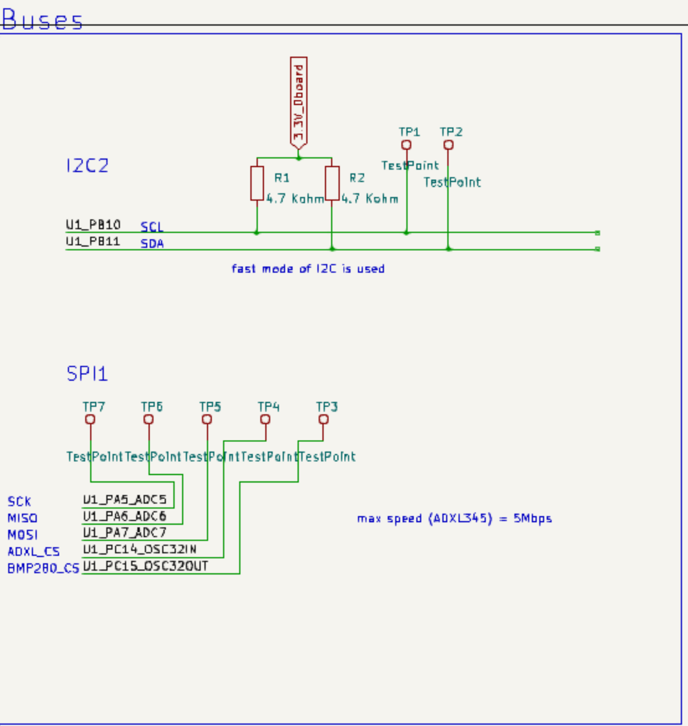Image resolution: width=688 pixels, height=726 pixels.
Task: Click the TP1 test point circle
Action: pyautogui.click(x=406, y=145)
